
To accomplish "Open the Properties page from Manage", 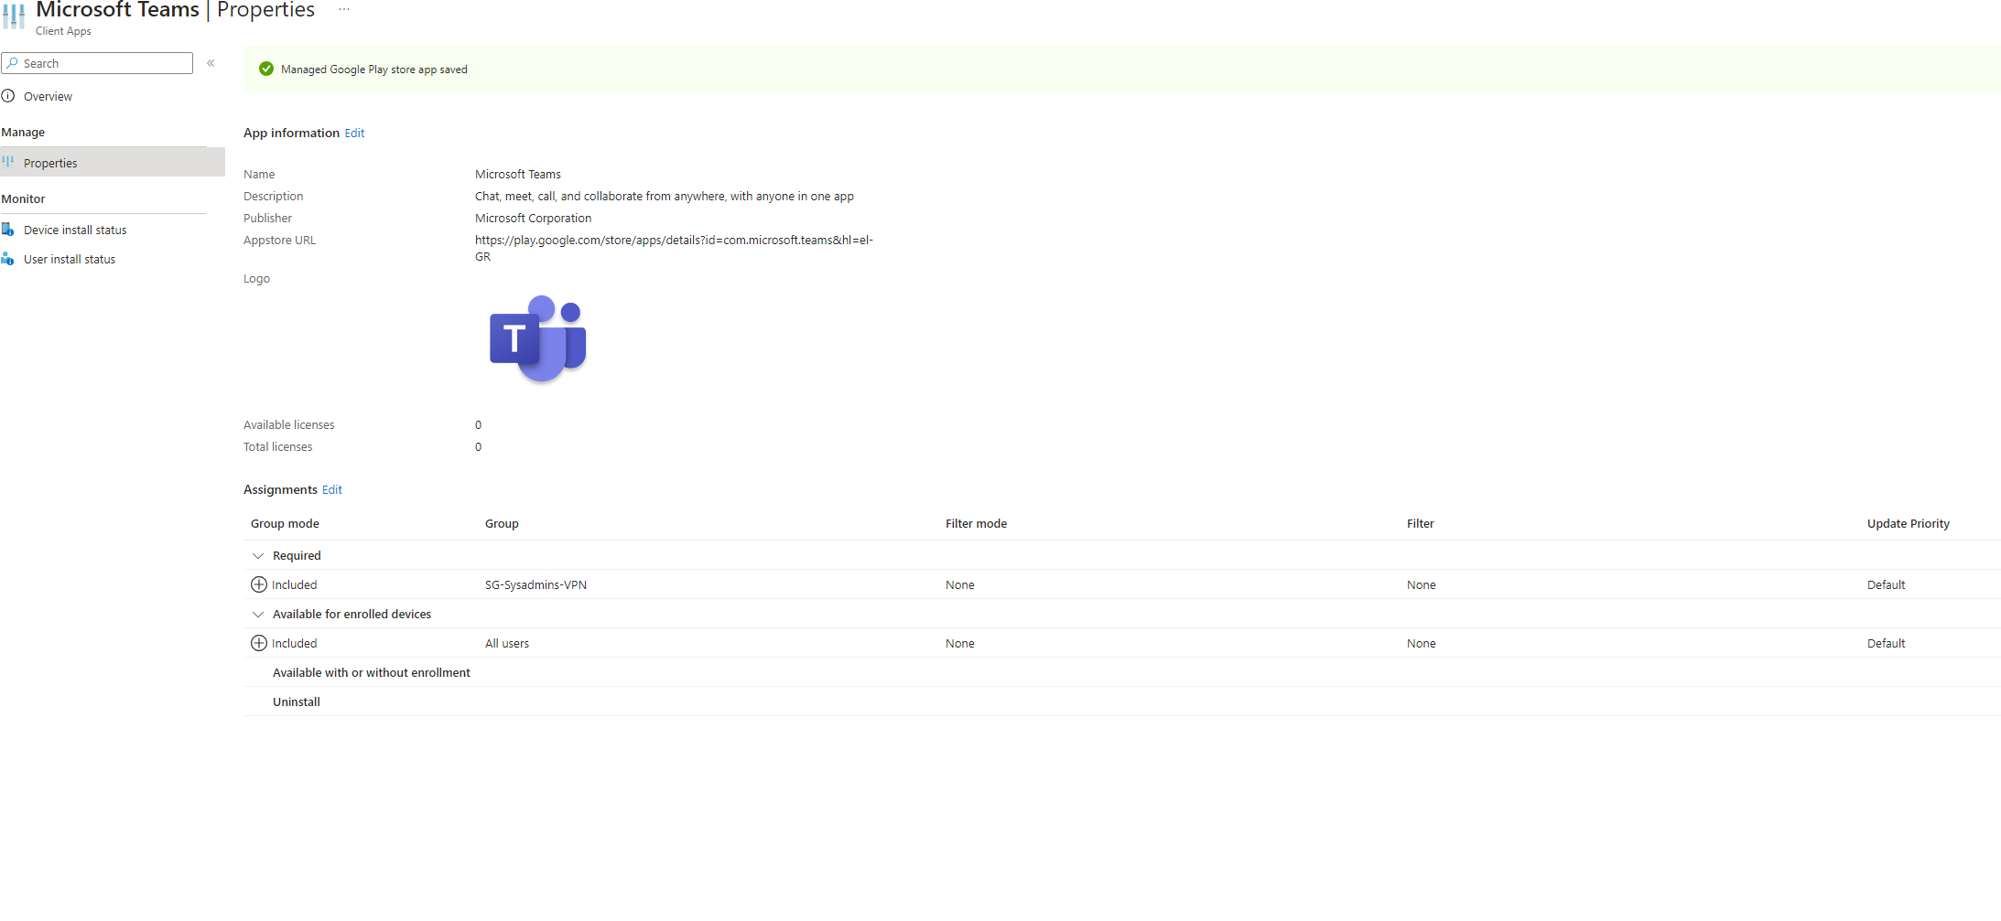I will tap(50, 162).
